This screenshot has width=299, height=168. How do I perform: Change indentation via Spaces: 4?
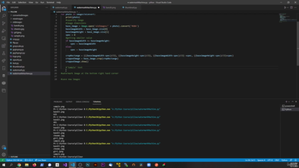[261, 160]
